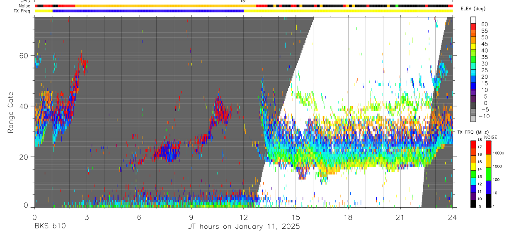This screenshot has width=509, height=235.
Task: Click the green 100–1000 NOISE legend swatch
Action: [x=488, y=174]
